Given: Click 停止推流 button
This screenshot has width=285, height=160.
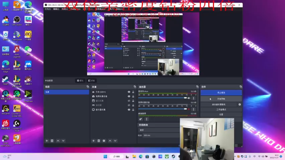Looking at the screenshot, I should (221, 93).
